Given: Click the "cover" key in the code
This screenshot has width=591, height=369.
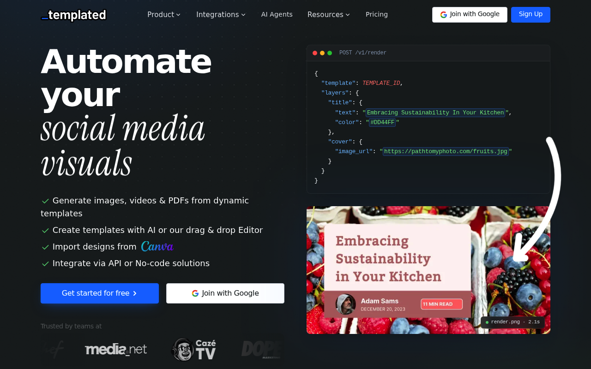Looking at the screenshot, I should (x=340, y=142).
